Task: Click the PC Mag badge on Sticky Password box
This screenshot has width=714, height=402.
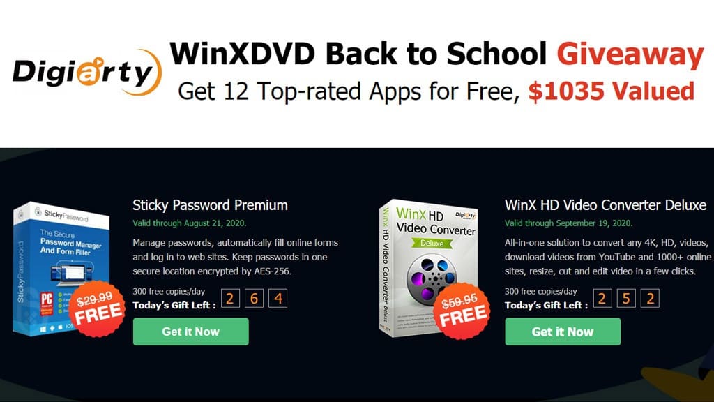Action: [x=47, y=304]
